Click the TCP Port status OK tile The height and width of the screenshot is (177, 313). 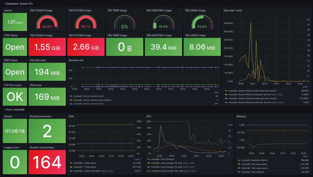15,97
